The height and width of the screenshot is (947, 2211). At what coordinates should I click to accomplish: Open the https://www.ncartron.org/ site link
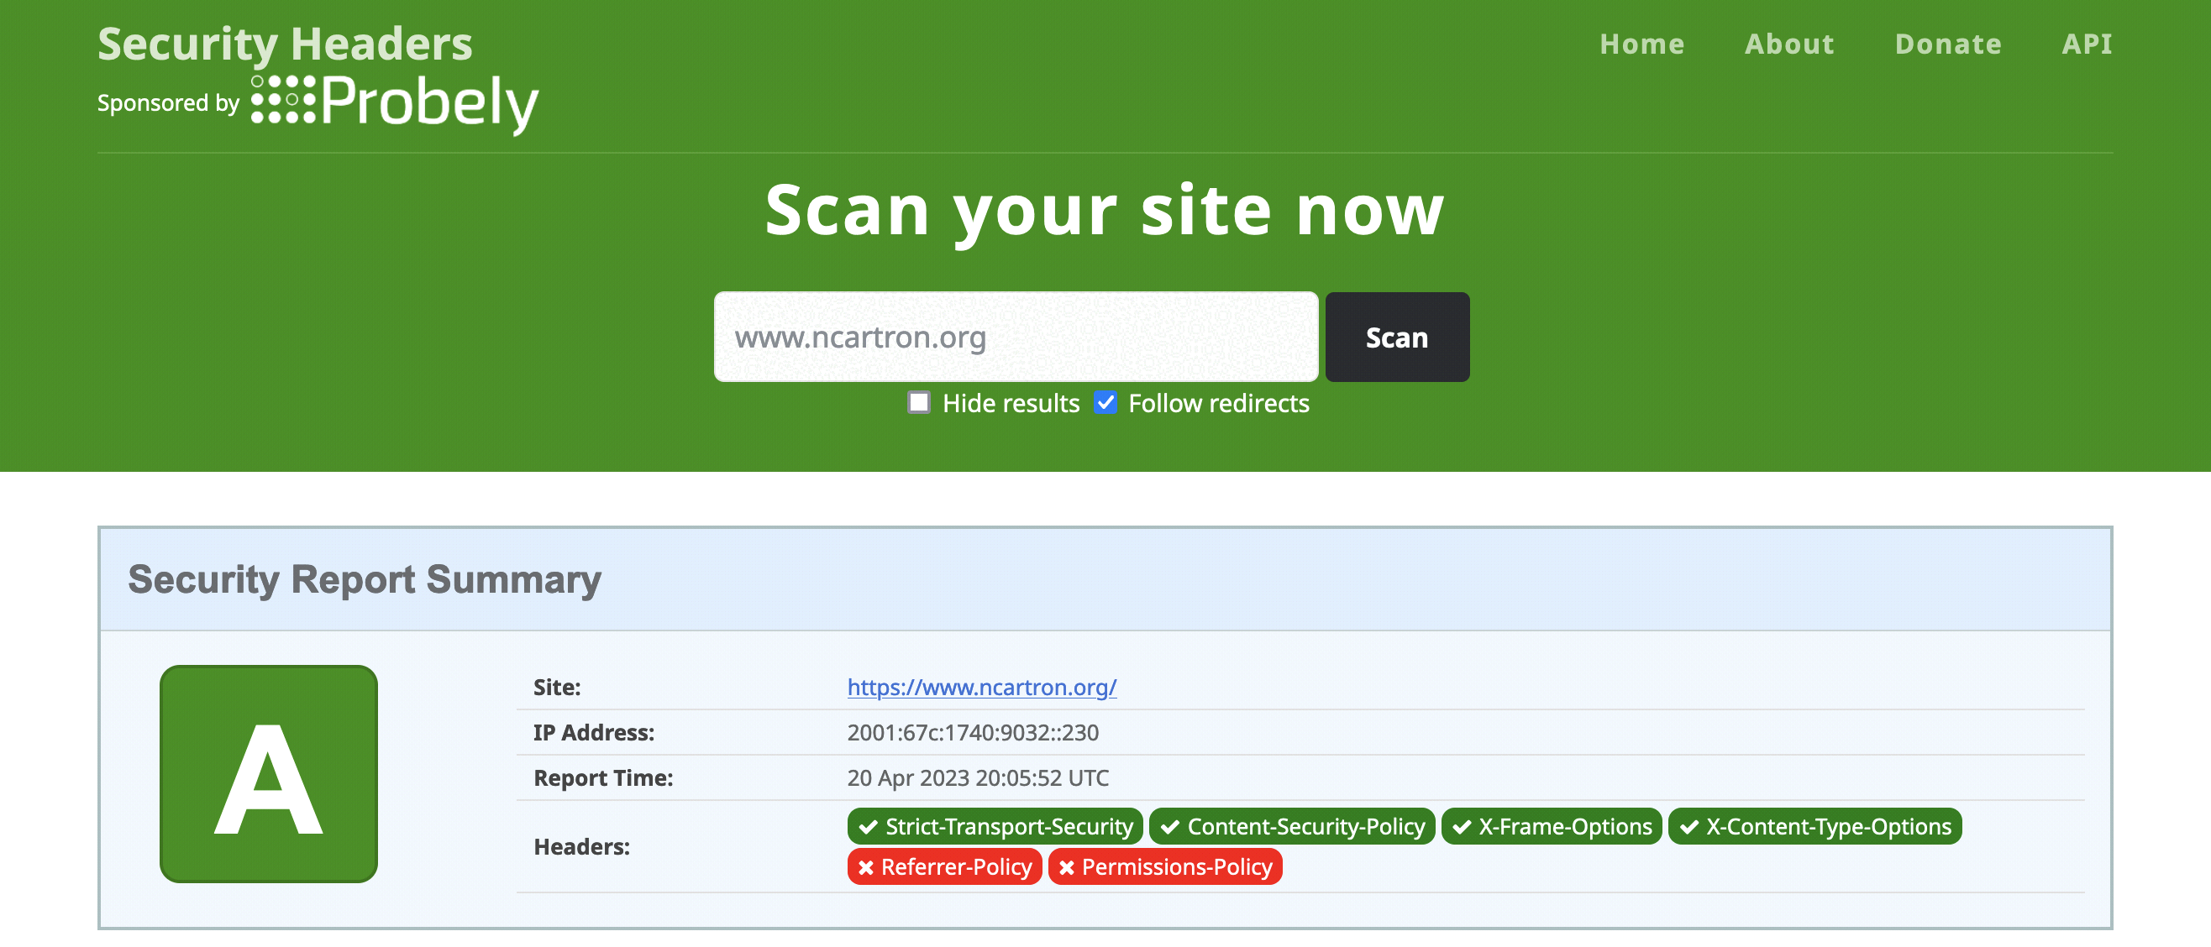pyautogui.click(x=981, y=686)
